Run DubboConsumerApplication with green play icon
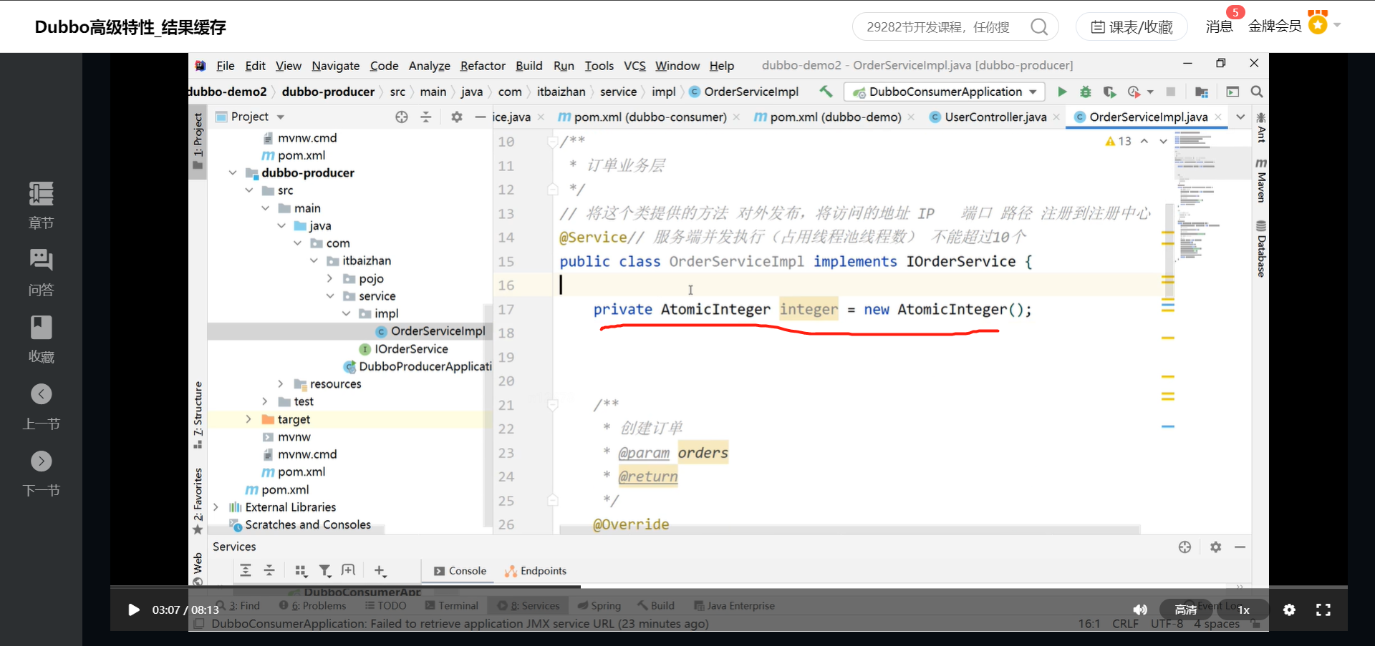1375x646 pixels. coord(1062,92)
